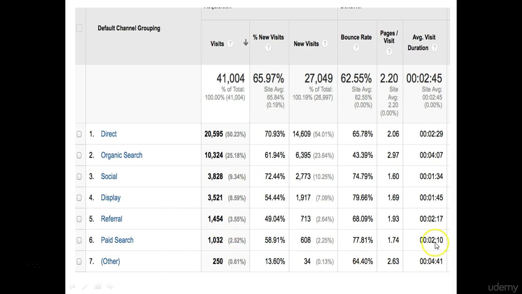Sort by New Visits column header

click(x=306, y=44)
